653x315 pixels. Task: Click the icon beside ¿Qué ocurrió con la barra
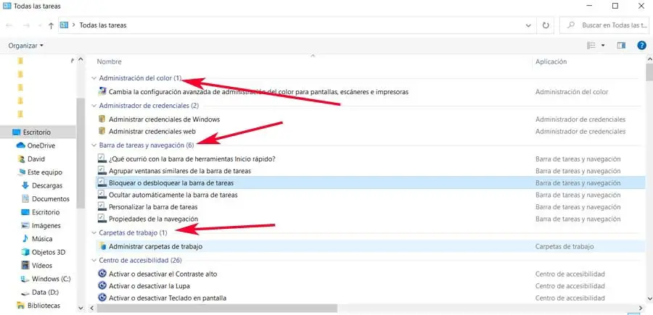(102, 159)
